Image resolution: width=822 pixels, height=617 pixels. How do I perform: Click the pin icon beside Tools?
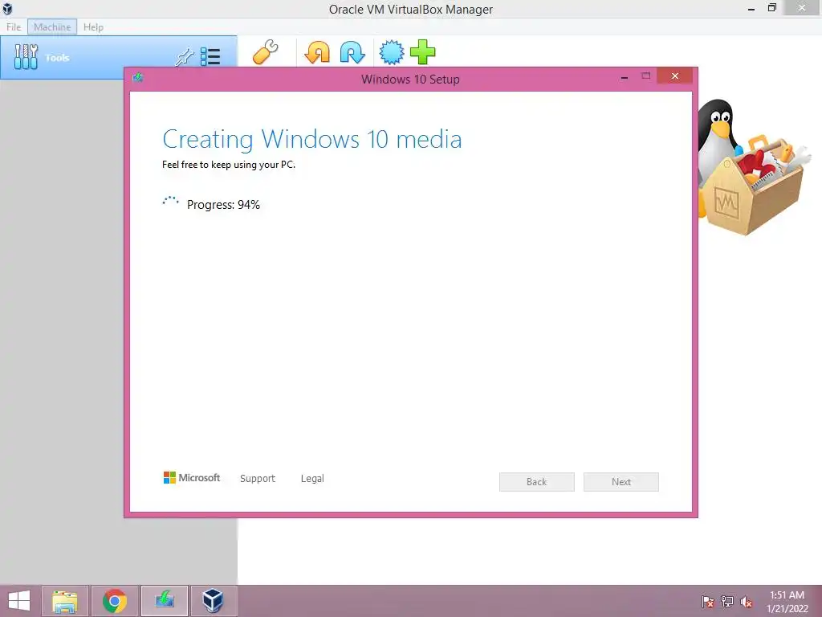(184, 57)
